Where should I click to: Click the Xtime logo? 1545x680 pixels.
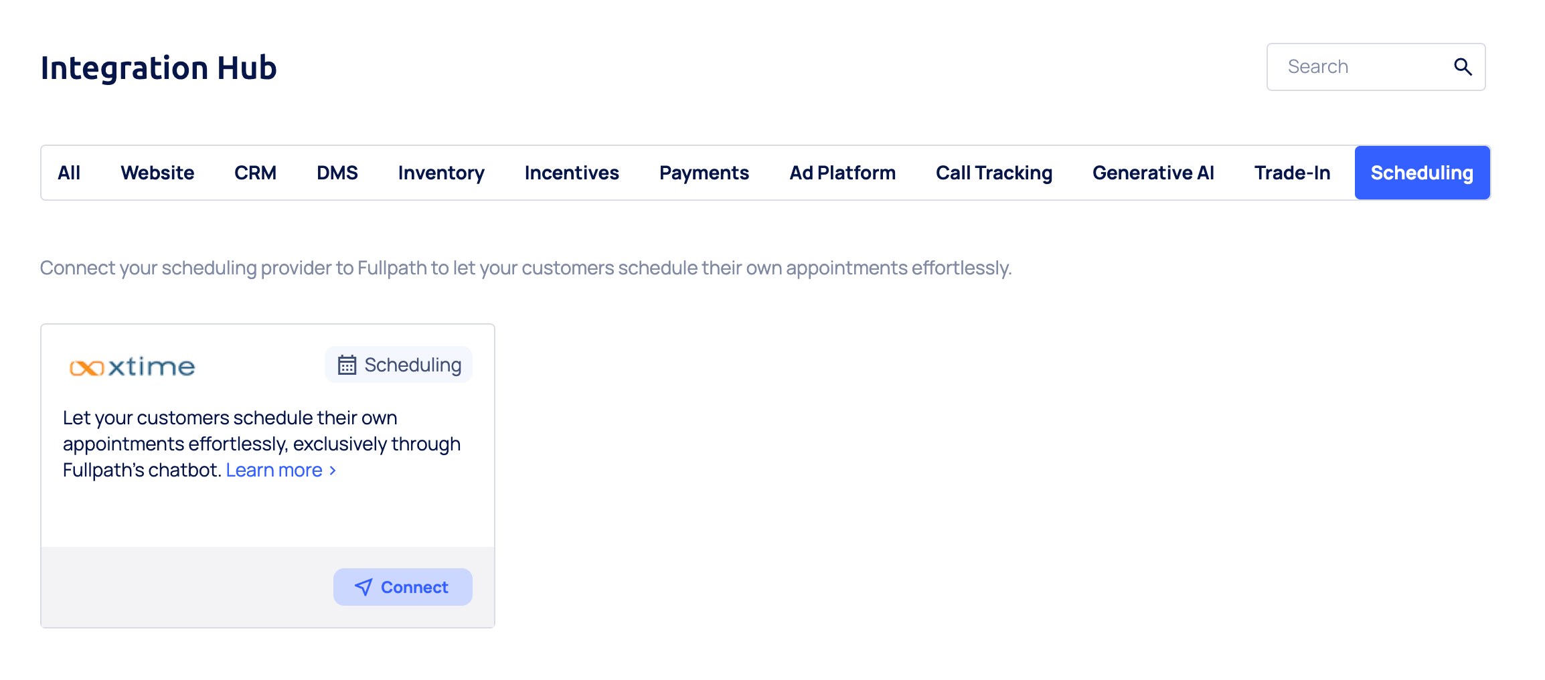tap(133, 367)
